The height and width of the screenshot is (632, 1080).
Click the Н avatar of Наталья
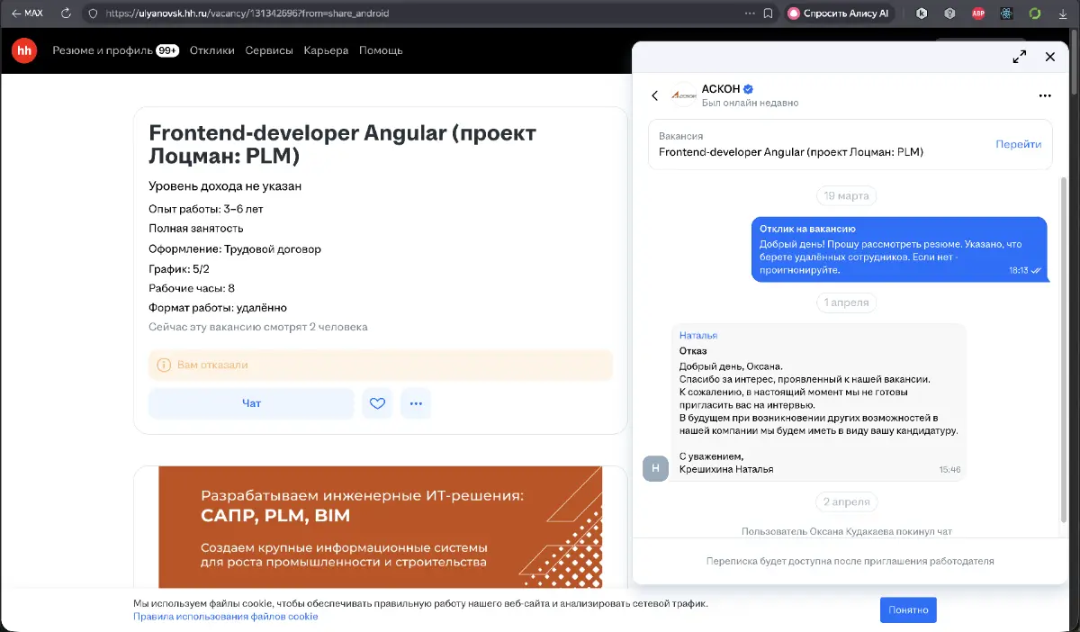point(655,468)
